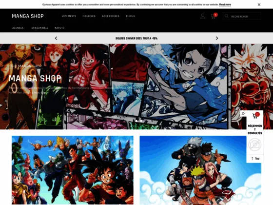Open the Vêtements menu
This screenshot has height=205, width=273.
click(69, 16)
